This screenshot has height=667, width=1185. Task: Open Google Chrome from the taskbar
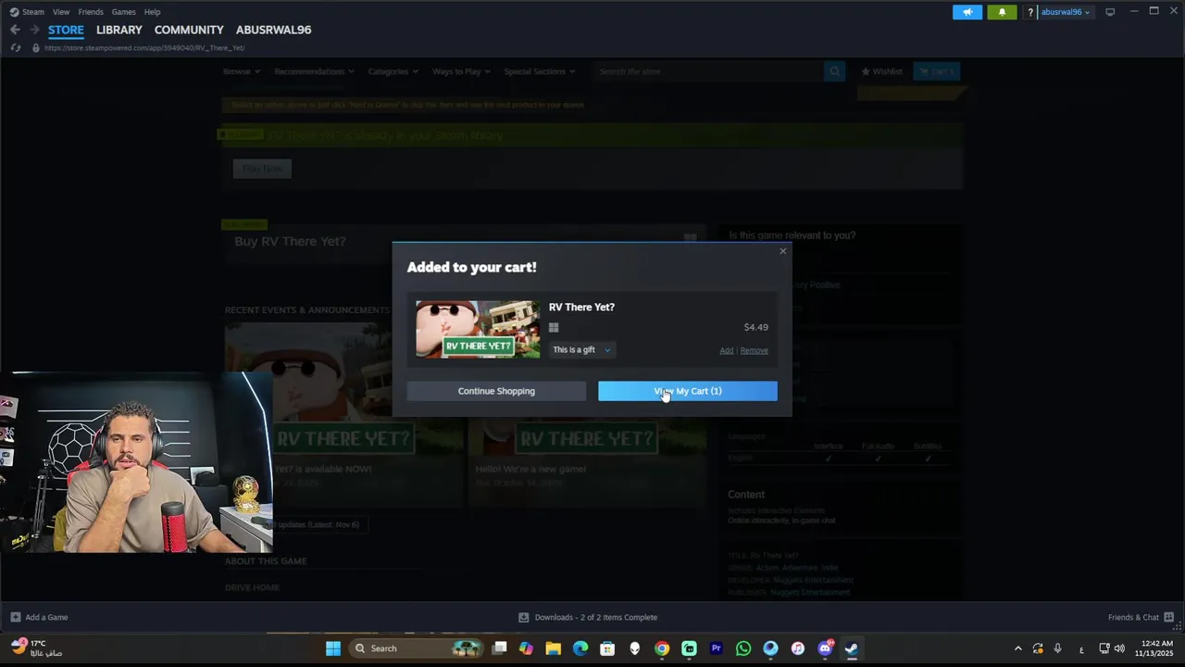pos(662,648)
